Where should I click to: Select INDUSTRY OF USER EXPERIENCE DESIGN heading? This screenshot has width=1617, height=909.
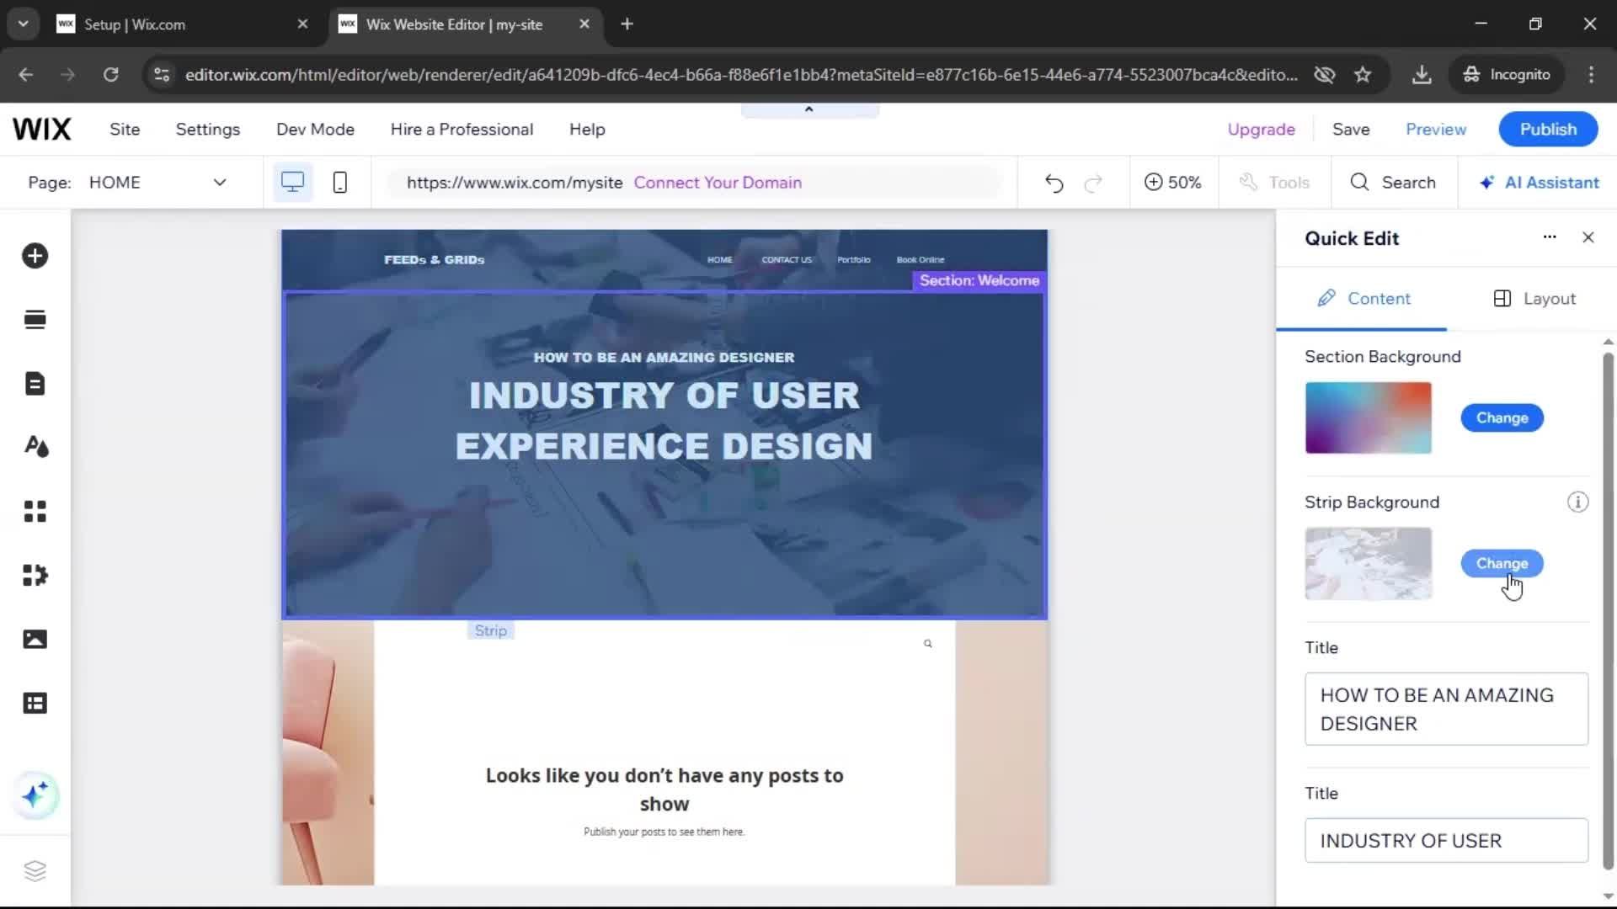[x=664, y=421]
